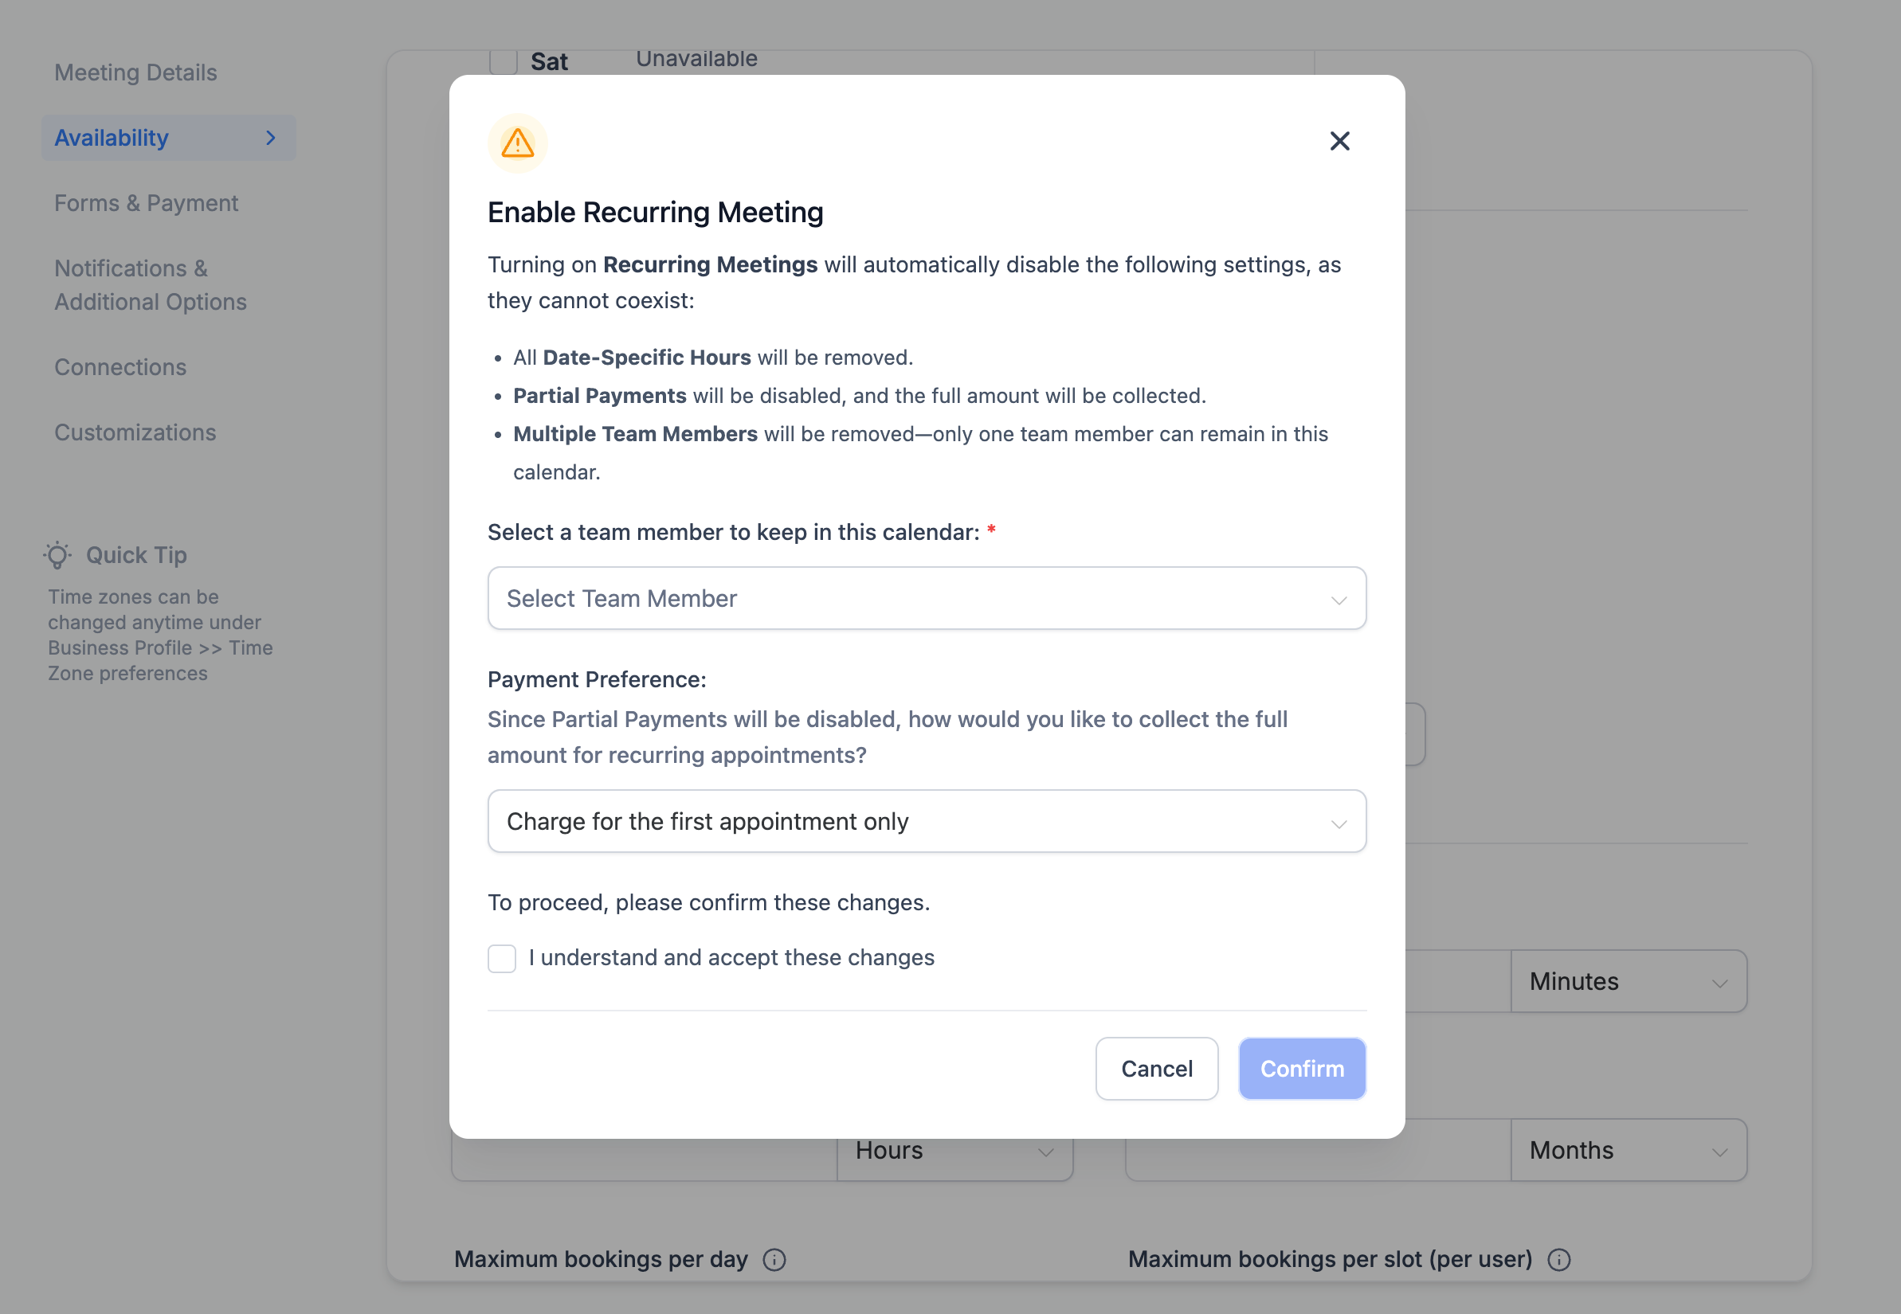Screen dimensions: 1901x1314
Task: Click info icon beside Maximum bookings per day
Action: tap(774, 1259)
